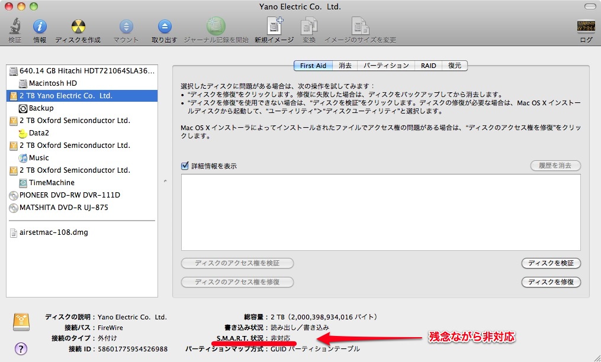Select airsetmac-108.dmg disk image

pyautogui.click(x=82, y=232)
